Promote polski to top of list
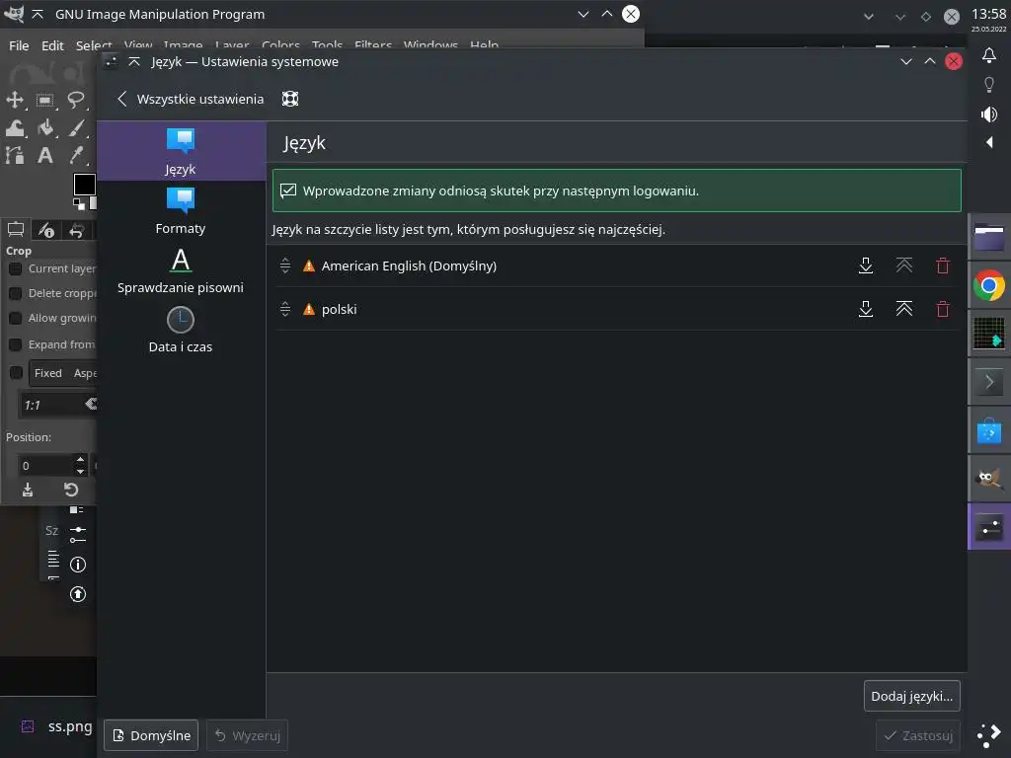 [x=904, y=309]
